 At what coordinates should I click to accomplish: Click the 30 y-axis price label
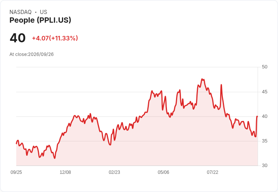pyautogui.click(x=264, y=166)
